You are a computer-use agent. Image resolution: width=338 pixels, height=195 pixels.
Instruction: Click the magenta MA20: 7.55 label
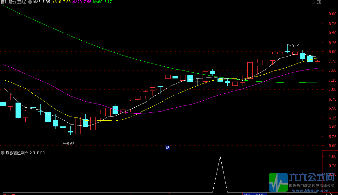82,2
